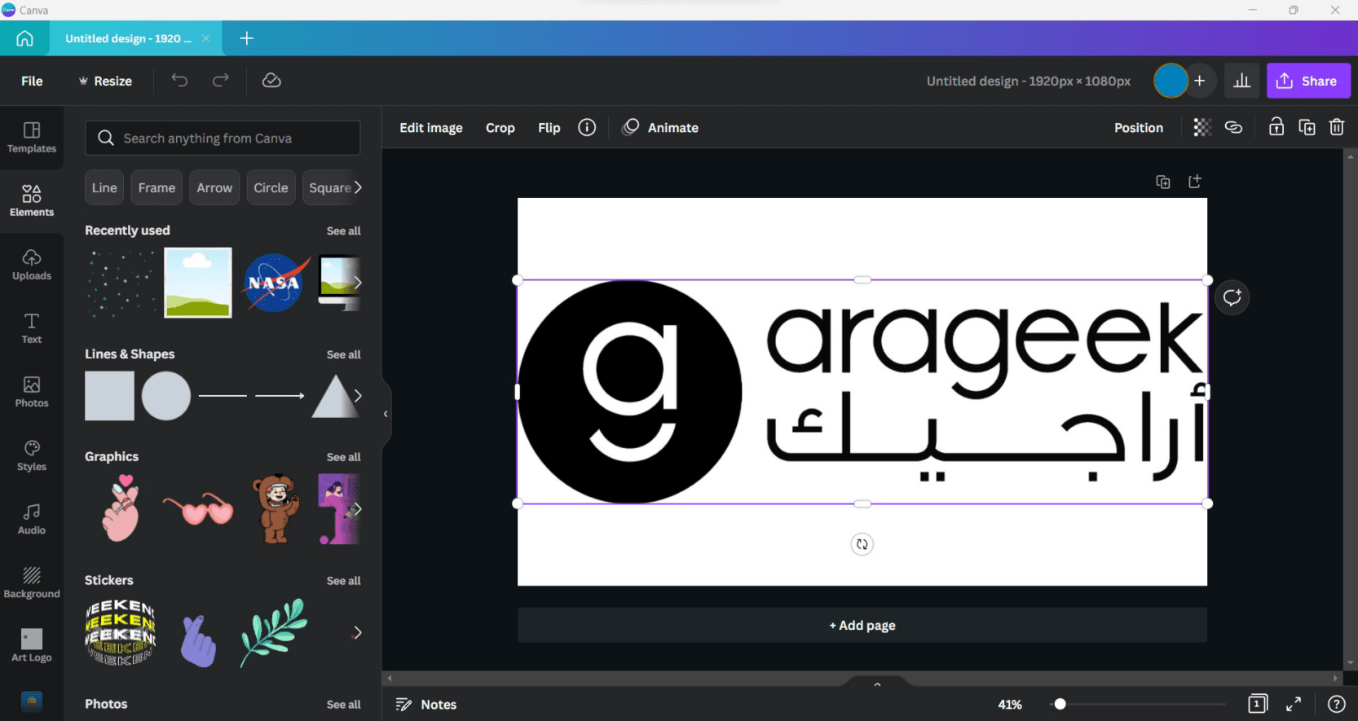Viewport: 1358px width, 721px height.
Task: Click the blue profile avatar
Action: coord(1171,81)
